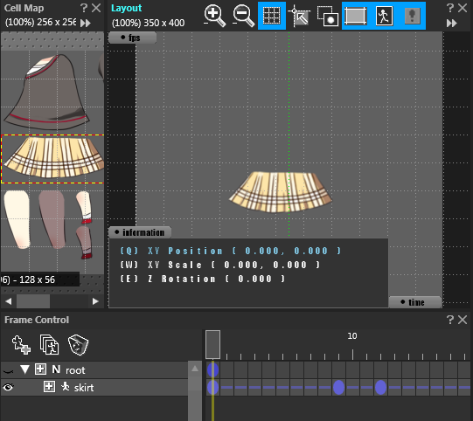Click the overlapping squares icon in Layout toolbar
This screenshot has height=421, width=473.
click(328, 16)
